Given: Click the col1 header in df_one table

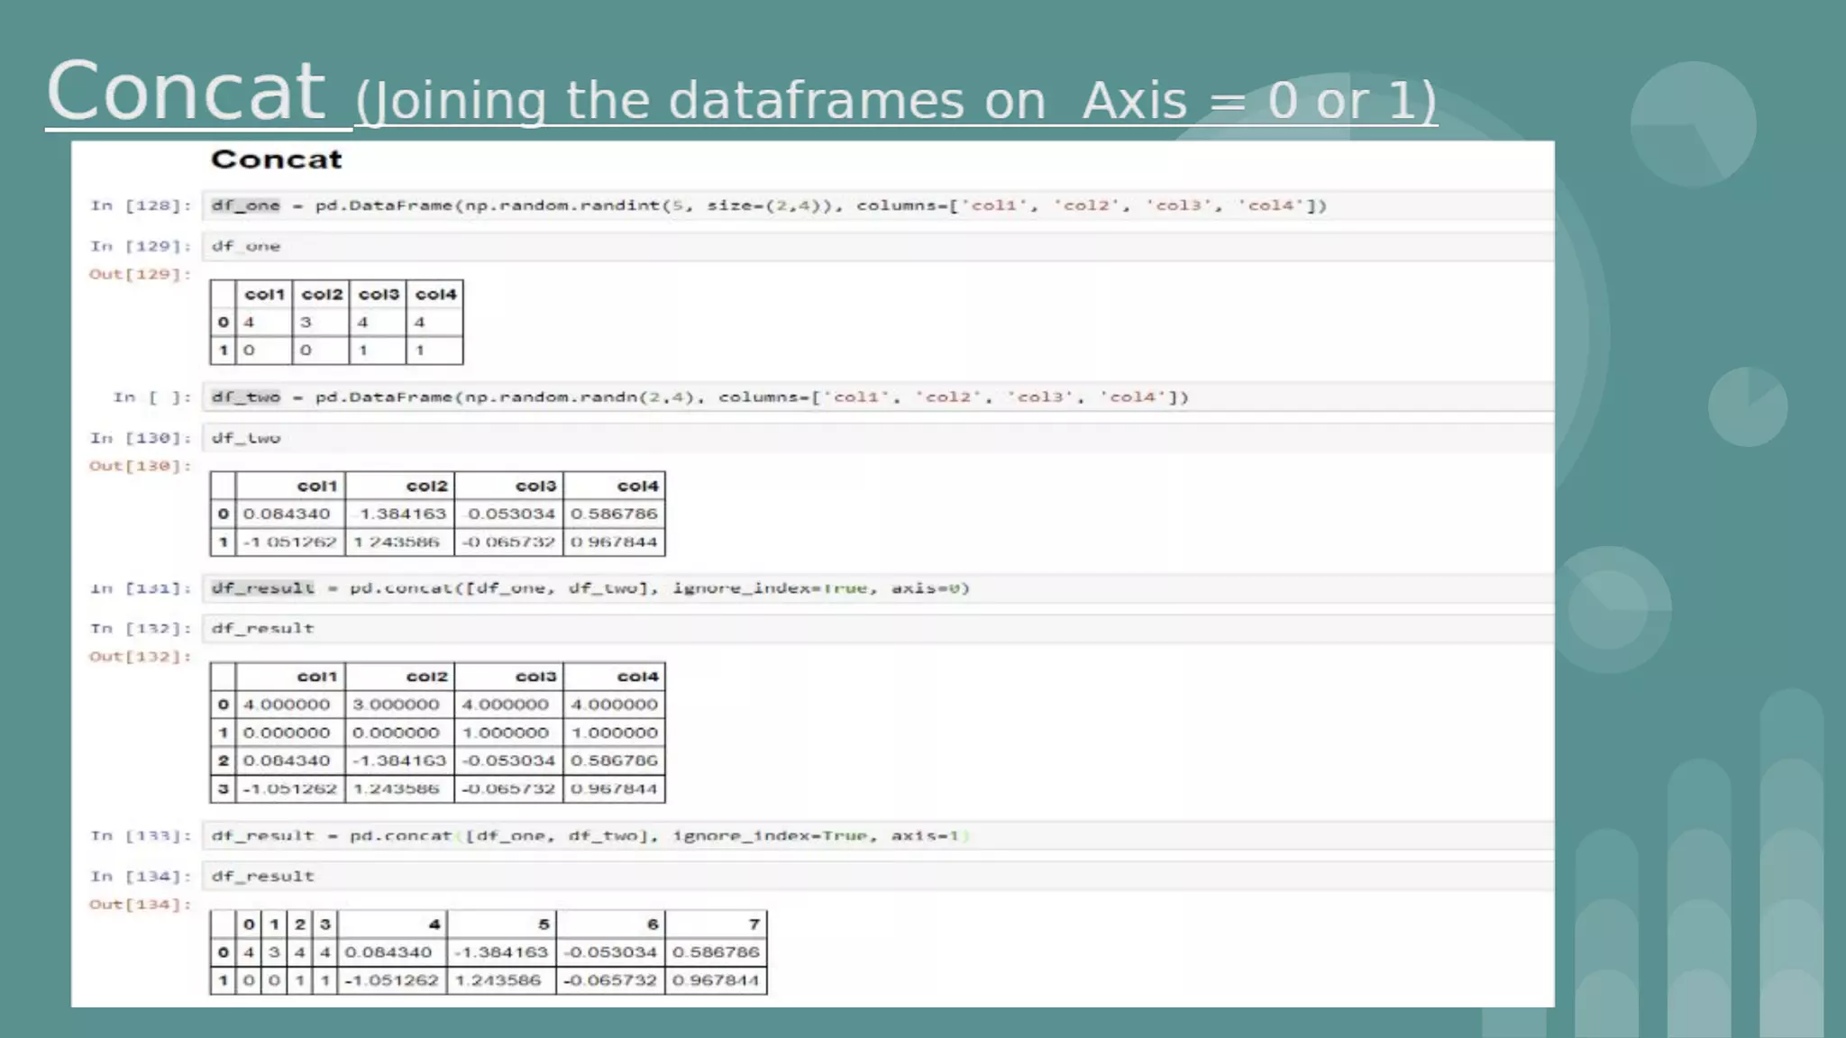Looking at the screenshot, I should tap(264, 295).
